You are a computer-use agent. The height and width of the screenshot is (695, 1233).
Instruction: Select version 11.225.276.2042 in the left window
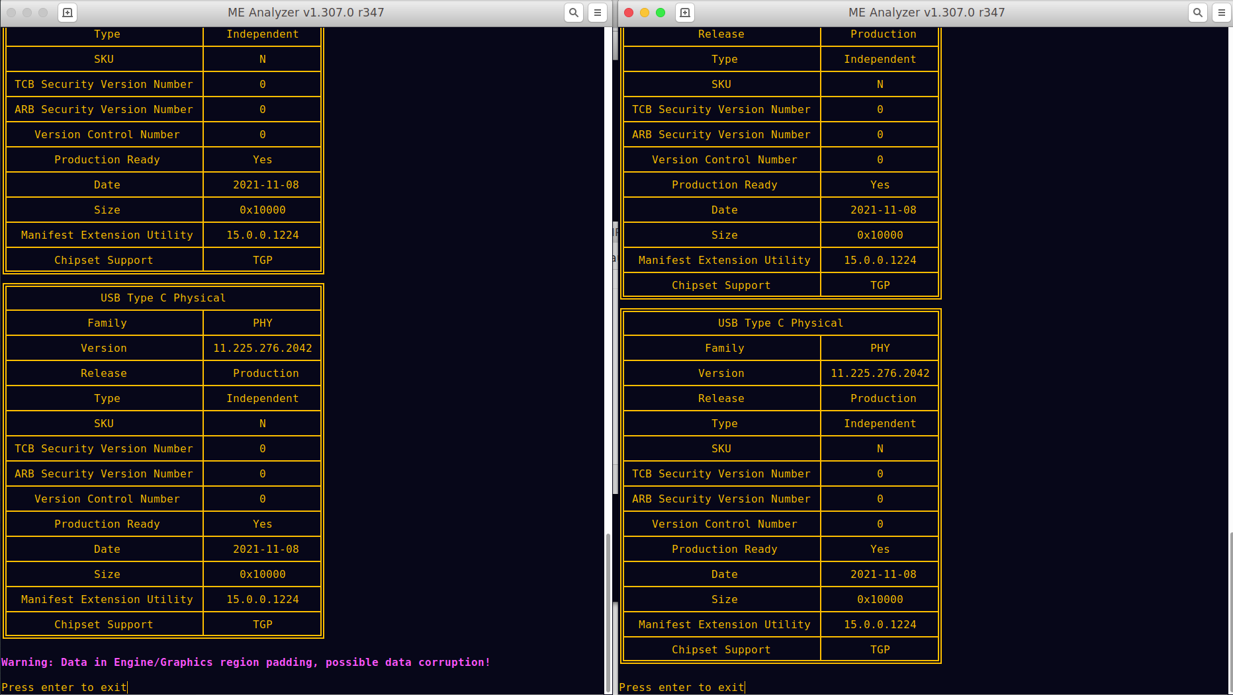click(263, 348)
